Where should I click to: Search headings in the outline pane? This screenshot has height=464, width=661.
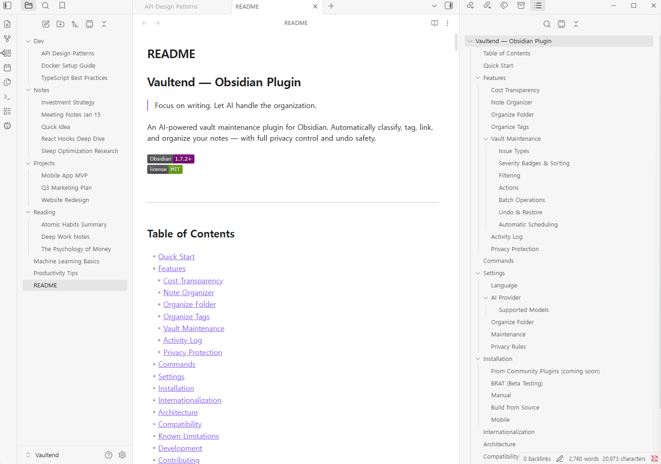coord(547,24)
